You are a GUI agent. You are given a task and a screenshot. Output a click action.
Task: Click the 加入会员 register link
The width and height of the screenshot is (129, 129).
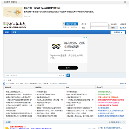(x=123, y=28)
